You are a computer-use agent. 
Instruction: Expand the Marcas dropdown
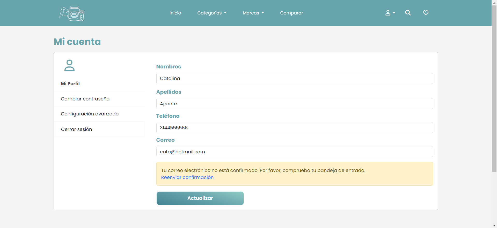pyautogui.click(x=253, y=13)
